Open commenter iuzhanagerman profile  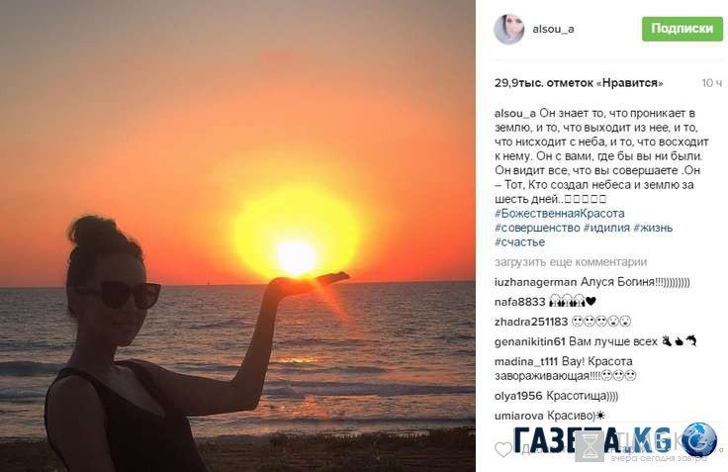click(536, 282)
